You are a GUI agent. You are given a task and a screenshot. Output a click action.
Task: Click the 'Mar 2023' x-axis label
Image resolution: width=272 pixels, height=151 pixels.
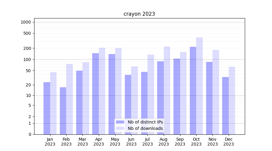tap(83, 142)
